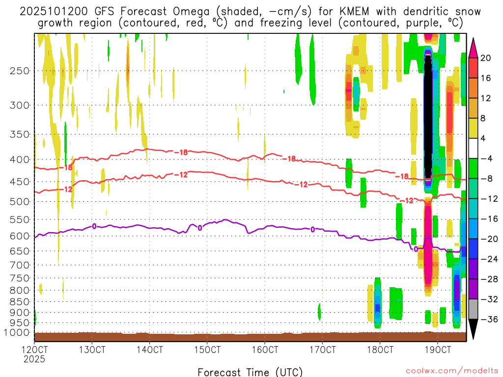This screenshot has width=503, height=377.
Task: Click the 300 pressure level label
Action: point(20,105)
